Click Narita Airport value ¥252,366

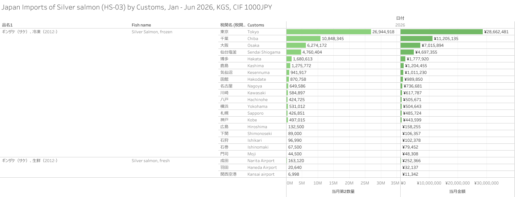coord(412,161)
